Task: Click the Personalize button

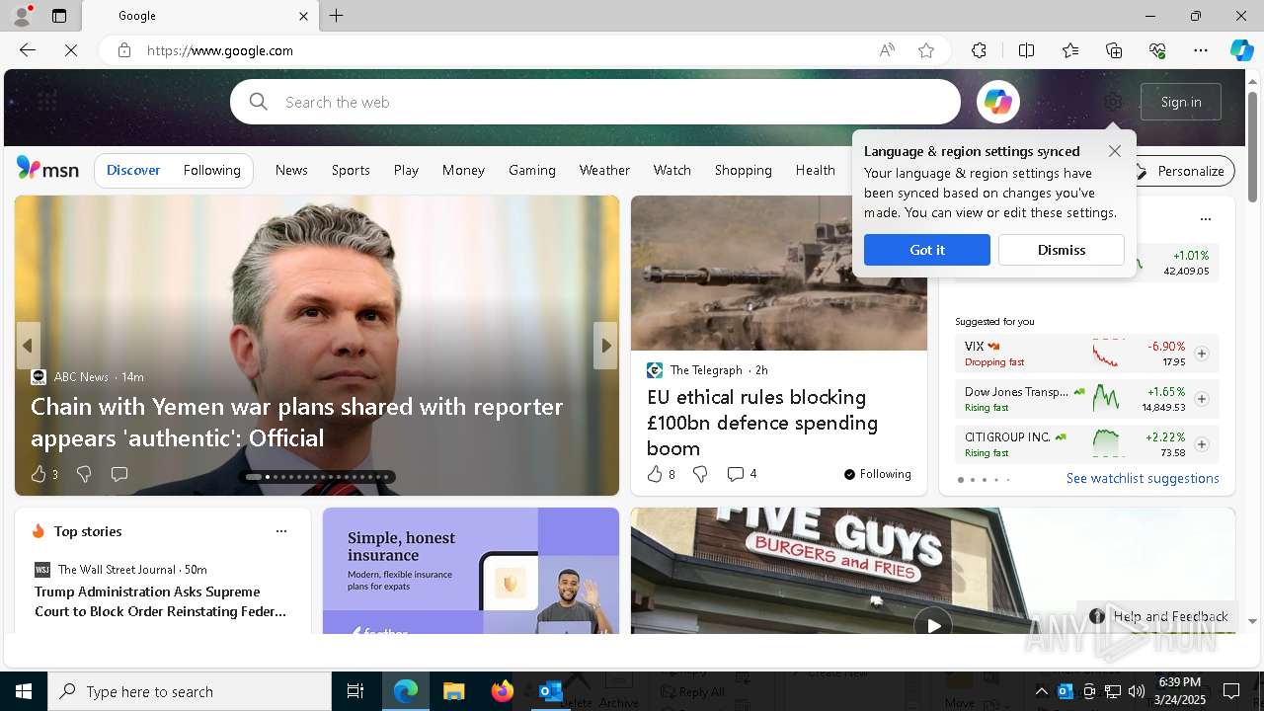Action: click(x=1180, y=171)
